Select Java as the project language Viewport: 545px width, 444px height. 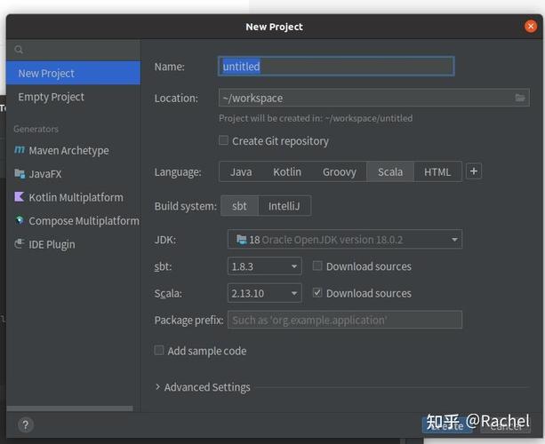point(241,172)
